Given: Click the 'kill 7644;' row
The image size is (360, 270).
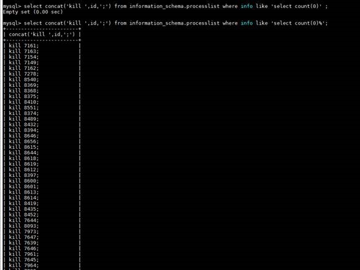Looking at the screenshot, I should 24,220.
